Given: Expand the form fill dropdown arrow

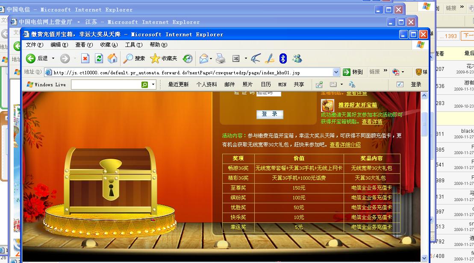Looking at the screenshot, I should point(342,85).
